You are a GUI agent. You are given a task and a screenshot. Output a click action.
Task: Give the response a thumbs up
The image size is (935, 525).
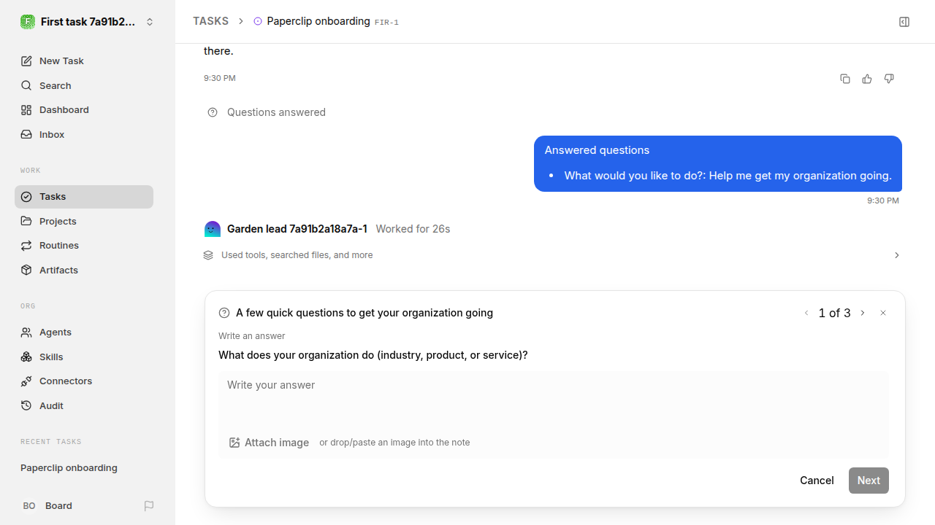(x=867, y=79)
